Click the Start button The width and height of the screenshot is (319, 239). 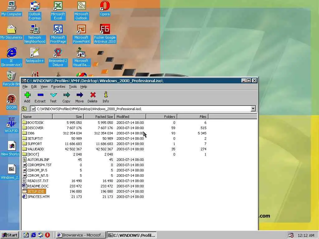(x=10, y=235)
